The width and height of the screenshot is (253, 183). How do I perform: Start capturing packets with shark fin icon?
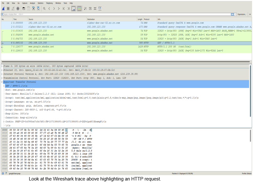[x=3, y=8]
